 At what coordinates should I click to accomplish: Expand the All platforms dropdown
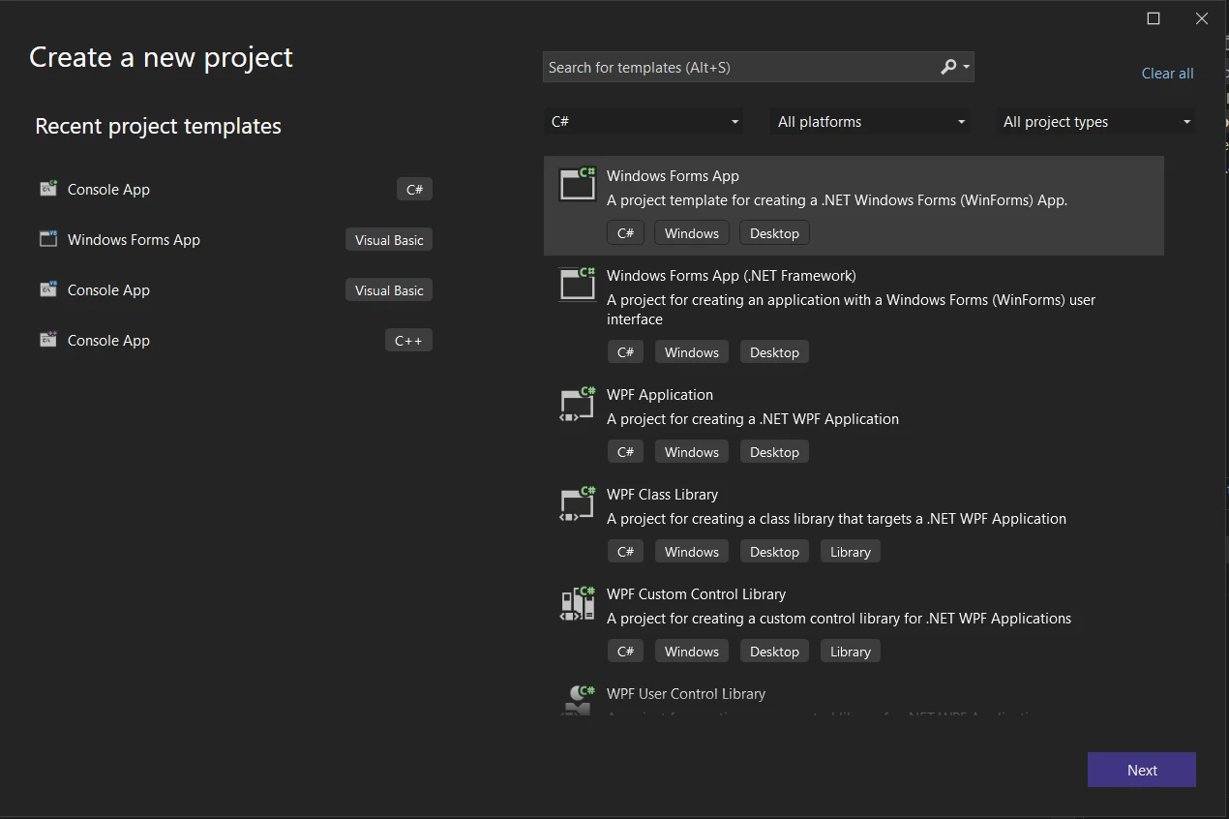[871, 122]
